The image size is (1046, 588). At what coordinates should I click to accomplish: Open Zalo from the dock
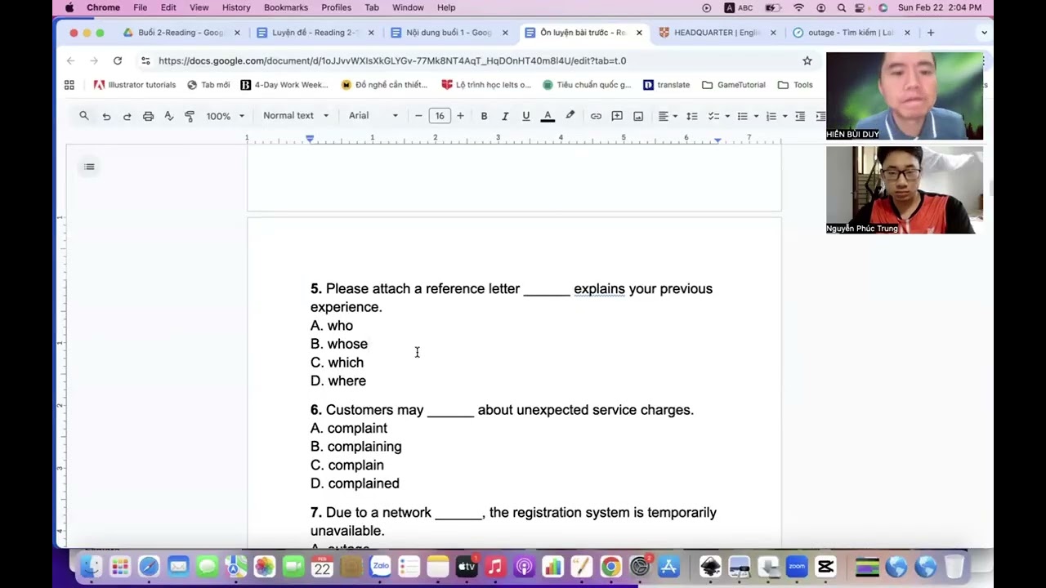(380, 566)
